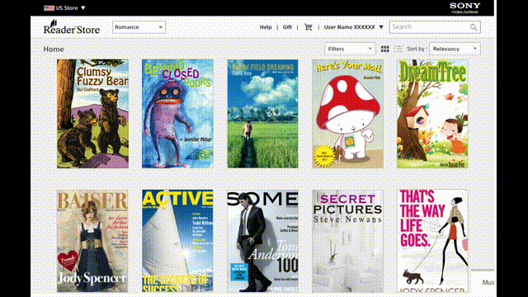Viewport: 528px width, 297px height.
Task: Open Clumsy Fuzzy Bear book cover
Action: pyautogui.click(x=92, y=114)
